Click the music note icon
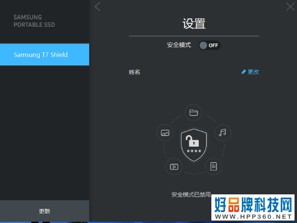The height and width of the screenshot is (223, 297). pyautogui.click(x=223, y=133)
